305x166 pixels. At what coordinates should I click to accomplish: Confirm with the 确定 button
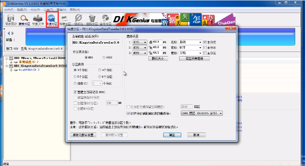click(172, 135)
